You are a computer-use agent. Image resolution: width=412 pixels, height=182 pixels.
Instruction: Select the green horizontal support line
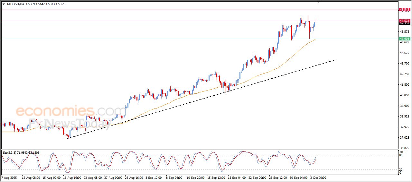(x=161, y=39)
